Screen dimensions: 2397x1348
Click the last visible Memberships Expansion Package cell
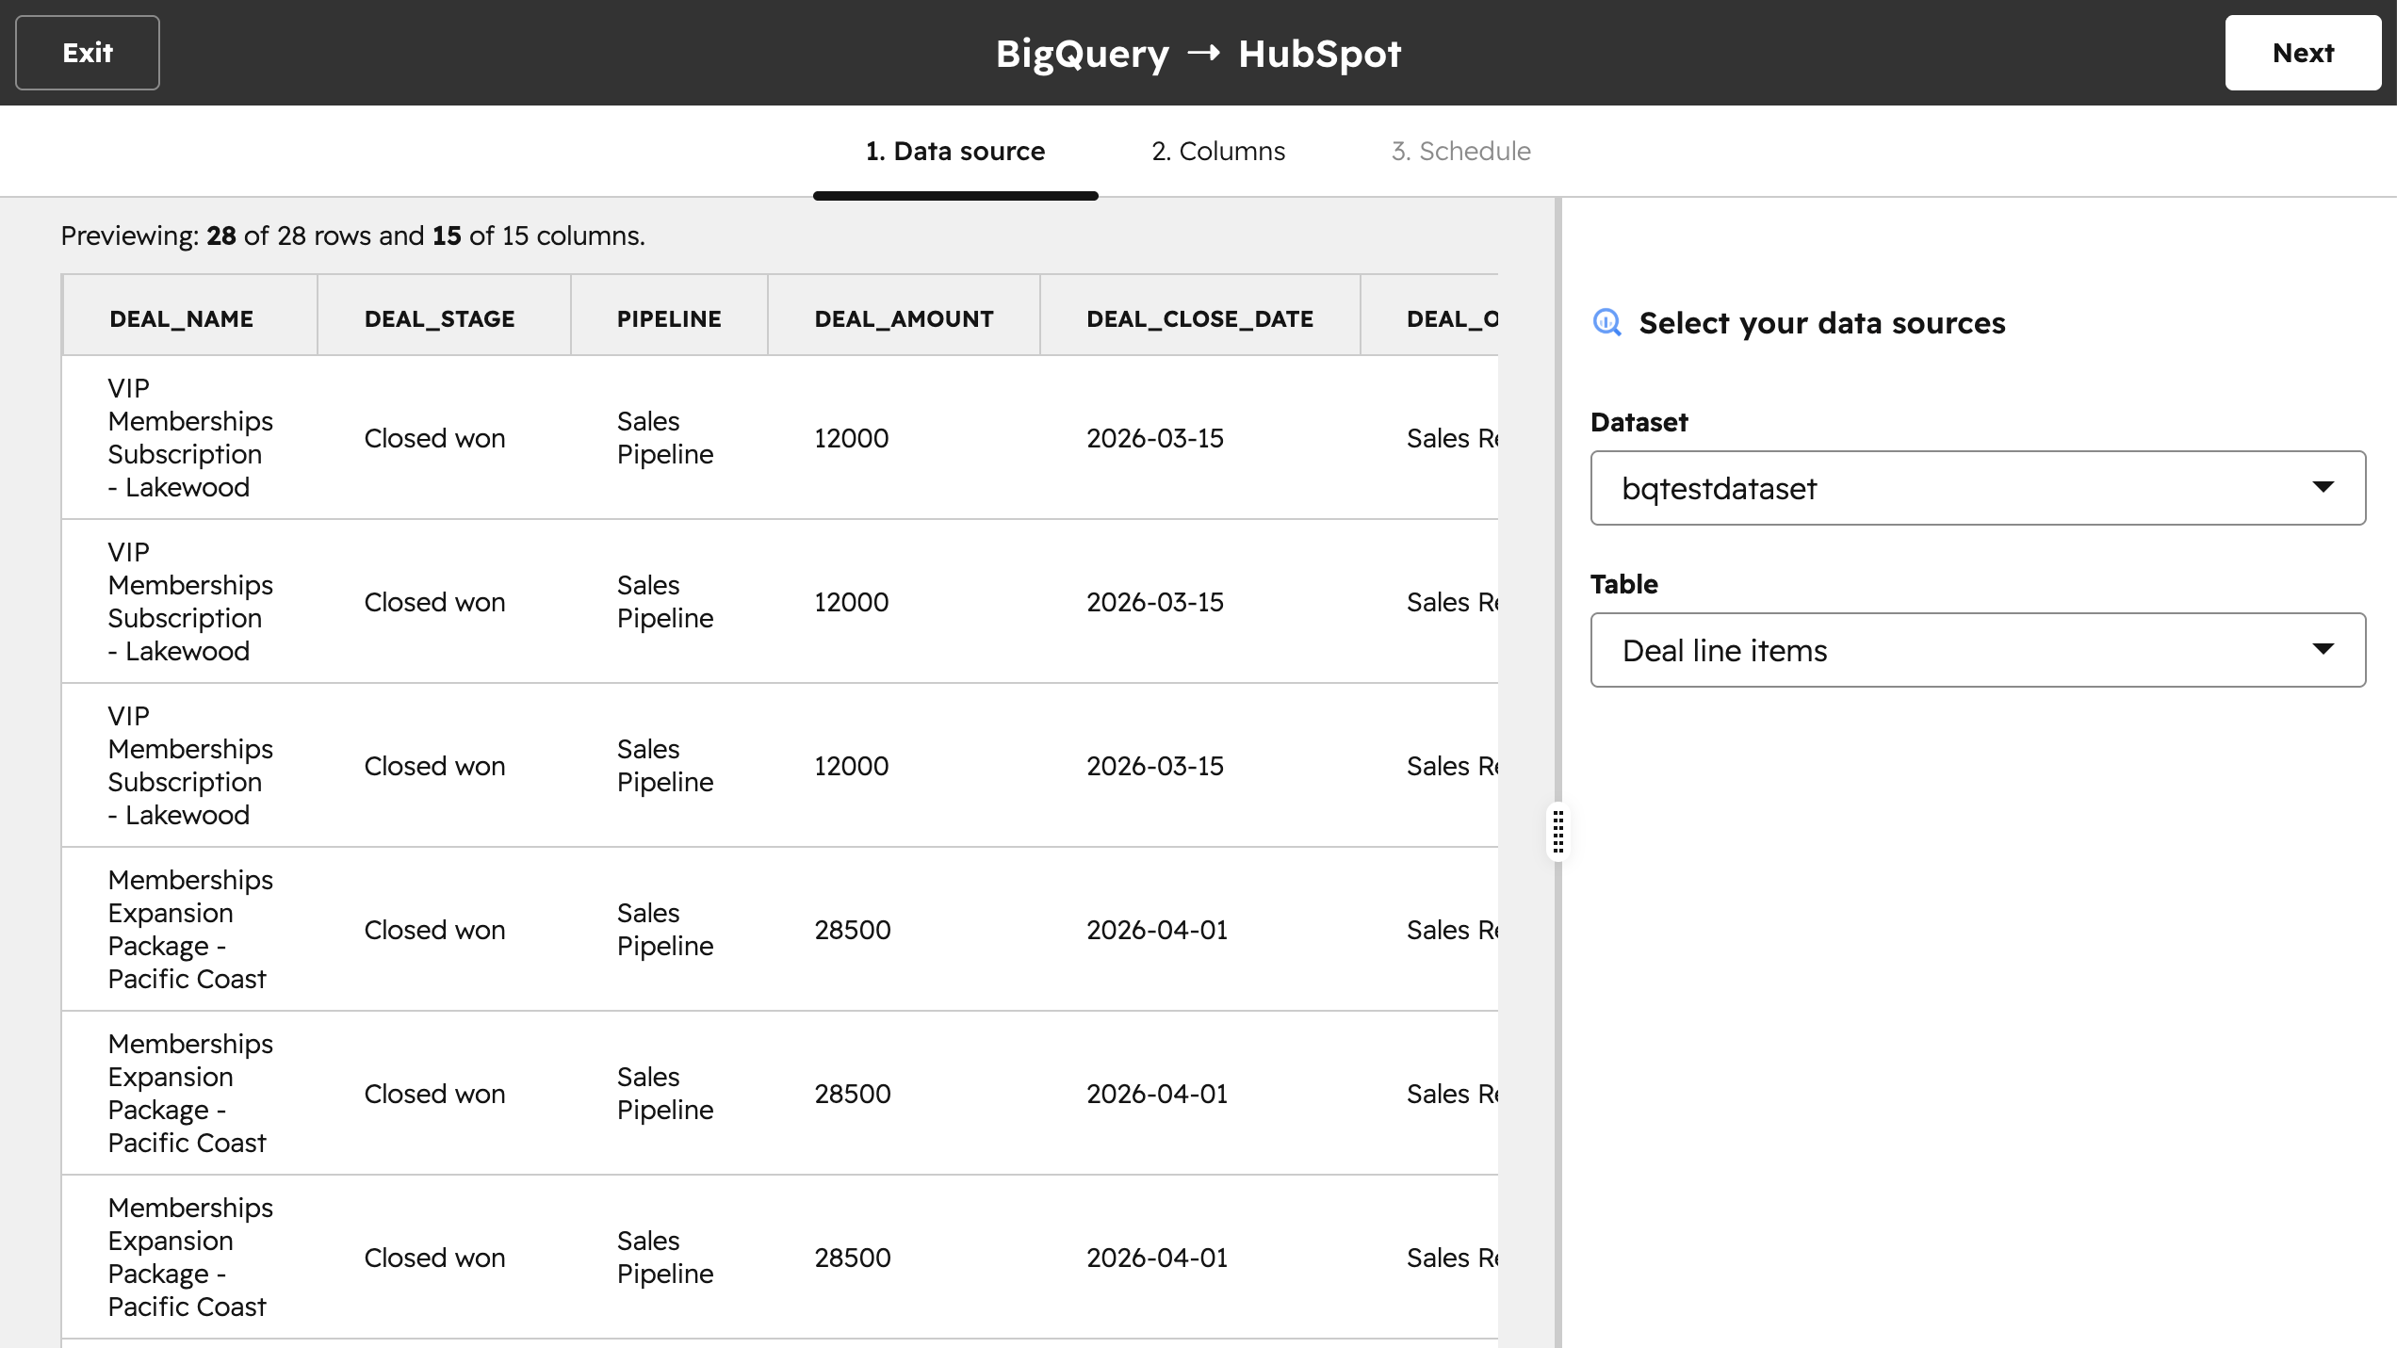(x=190, y=1258)
